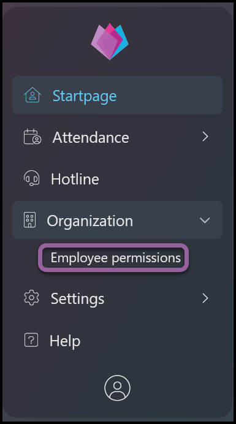This screenshot has width=236, height=424.
Task: Click the Help question mark icon
Action: (x=31, y=340)
